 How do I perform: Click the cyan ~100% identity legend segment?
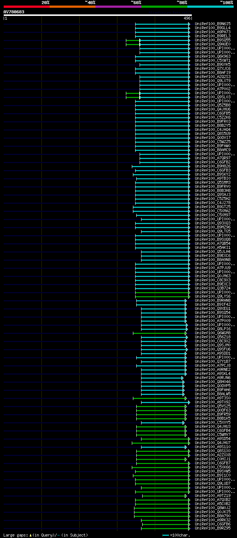point(210,7)
